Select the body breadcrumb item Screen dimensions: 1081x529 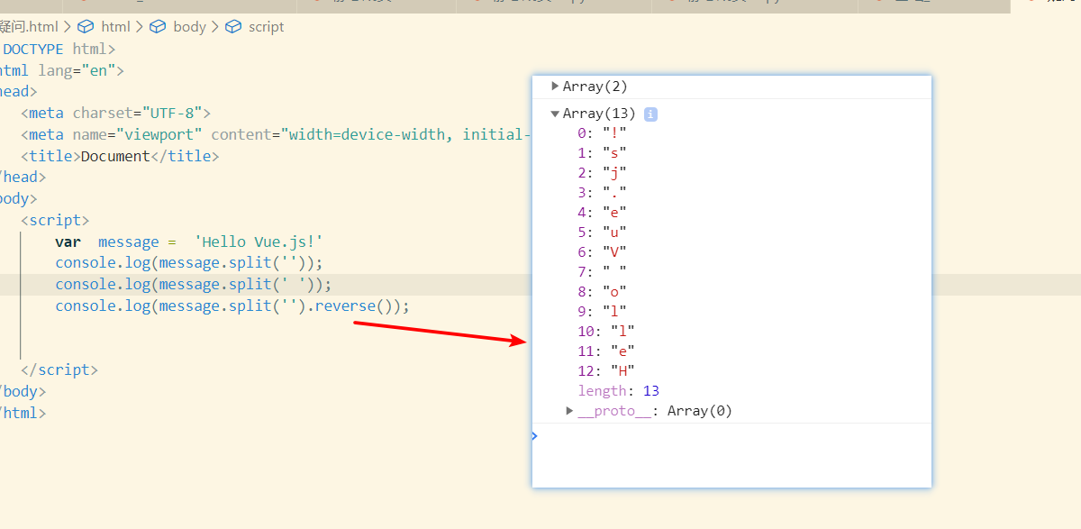pos(189,27)
